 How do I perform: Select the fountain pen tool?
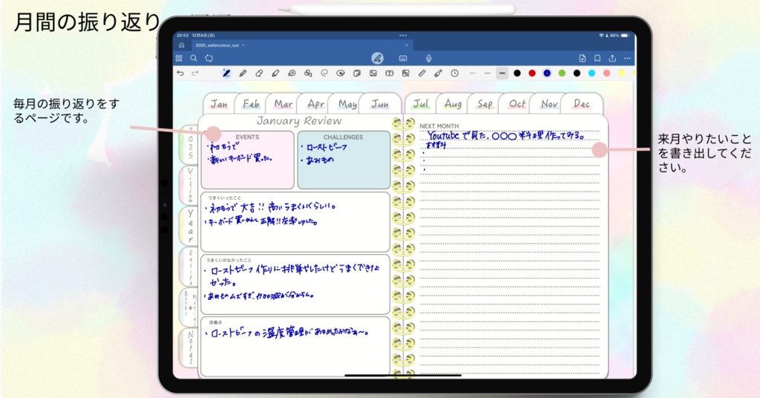coord(226,74)
